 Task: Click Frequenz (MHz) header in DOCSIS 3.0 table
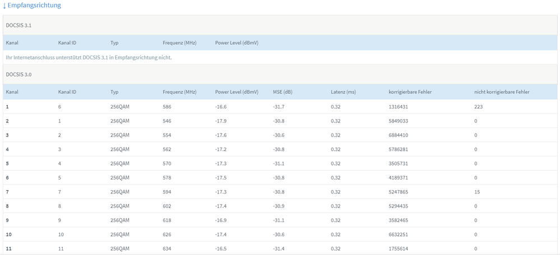point(179,92)
